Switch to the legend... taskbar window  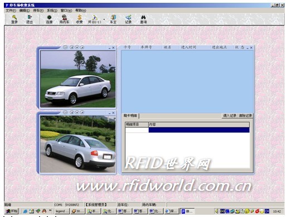coord(62,211)
